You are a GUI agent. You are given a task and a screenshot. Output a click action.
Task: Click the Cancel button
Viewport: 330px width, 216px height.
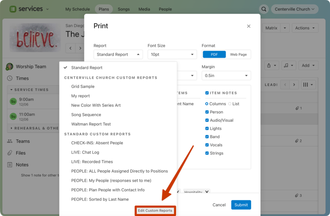click(219, 205)
